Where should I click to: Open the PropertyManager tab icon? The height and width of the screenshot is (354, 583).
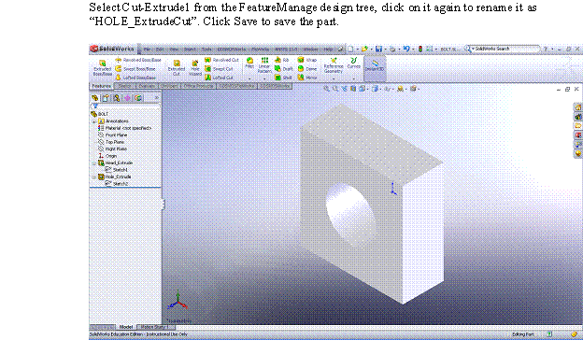(x=106, y=98)
